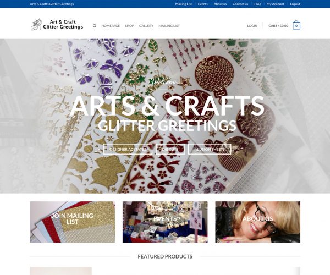Select Mailing List in main navigation
Viewport: 330px width, 275px height.
(169, 26)
